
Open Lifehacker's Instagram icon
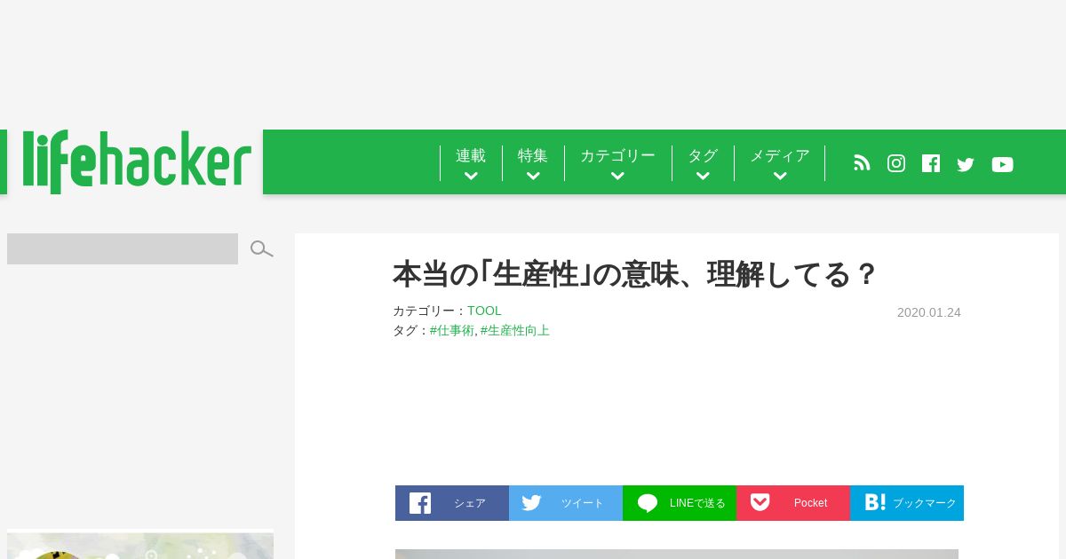click(x=896, y=163)
